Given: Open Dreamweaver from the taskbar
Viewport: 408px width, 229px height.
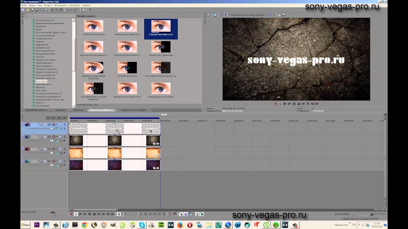Looking at the screenshot, I should pyautogui.click(x=161, y=225).
